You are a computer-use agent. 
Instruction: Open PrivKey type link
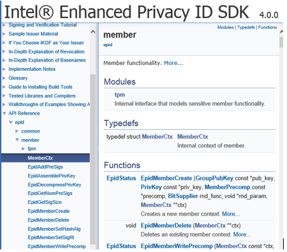(151, 187)
